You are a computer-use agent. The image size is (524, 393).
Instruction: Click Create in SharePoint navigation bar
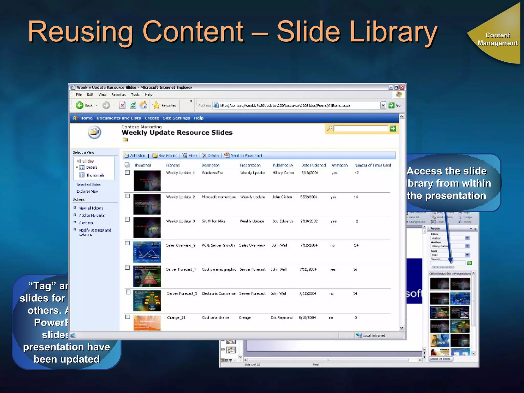(152, 118)
